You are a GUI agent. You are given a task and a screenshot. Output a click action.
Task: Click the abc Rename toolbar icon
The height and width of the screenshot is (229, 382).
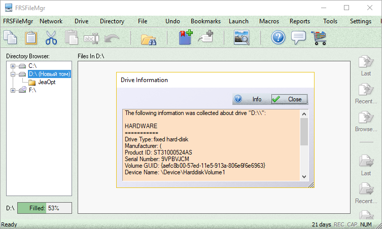(91, 39)
